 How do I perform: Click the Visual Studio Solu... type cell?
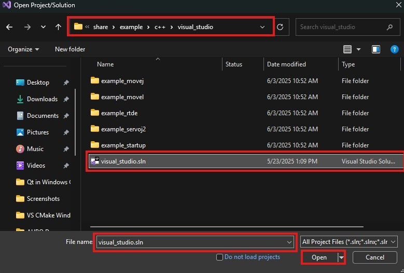point(368,161)
